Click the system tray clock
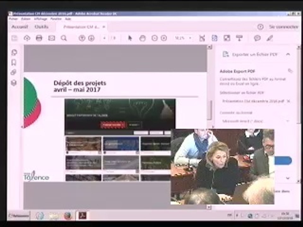 tap(286, 216)
